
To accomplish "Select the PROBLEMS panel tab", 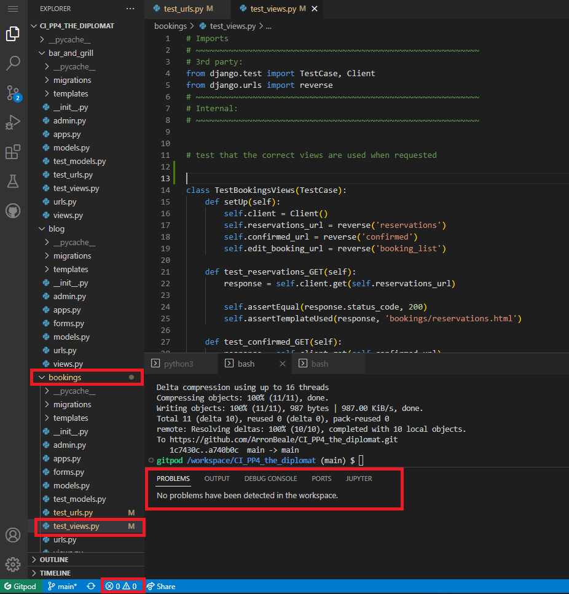I will coord(173,479).
